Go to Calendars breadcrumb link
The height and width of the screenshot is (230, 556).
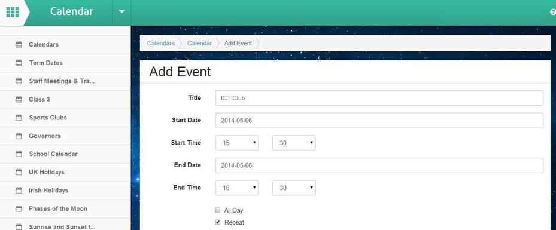point(161,43)
